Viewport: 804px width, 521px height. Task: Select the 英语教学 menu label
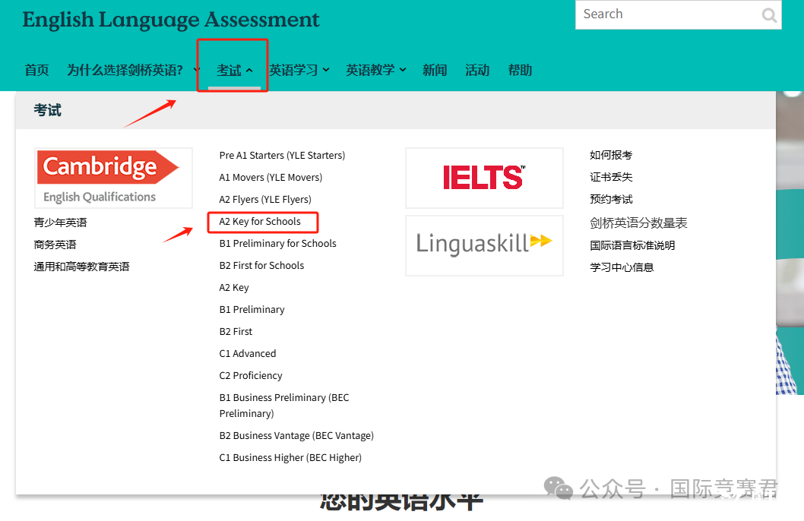click(x=370, y=70)
